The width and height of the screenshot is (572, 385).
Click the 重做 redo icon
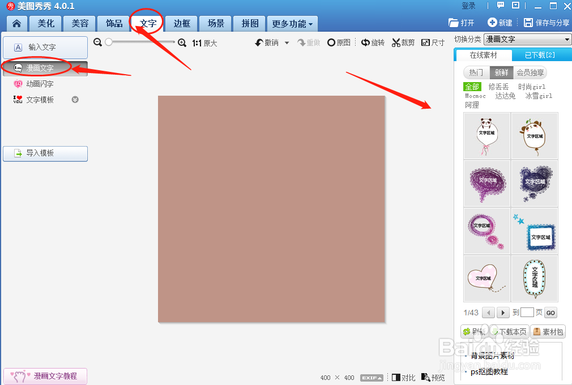point(301,42)
